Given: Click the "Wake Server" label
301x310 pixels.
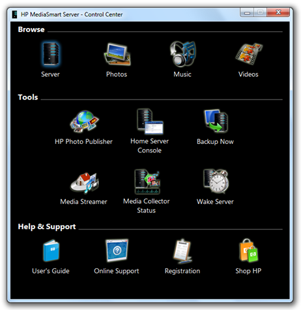Looking at the screenshot, I should (215, 202).
